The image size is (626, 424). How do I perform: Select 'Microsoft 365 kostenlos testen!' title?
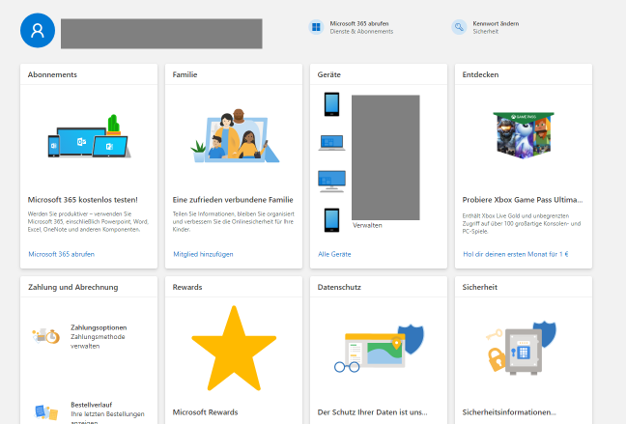click(83, 200)
